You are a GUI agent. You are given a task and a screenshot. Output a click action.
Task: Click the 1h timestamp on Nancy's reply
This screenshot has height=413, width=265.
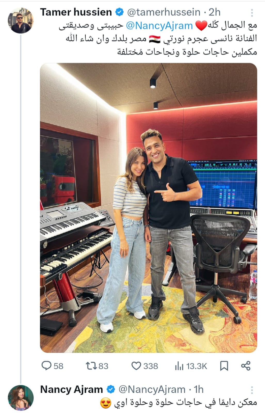[199, 389]
